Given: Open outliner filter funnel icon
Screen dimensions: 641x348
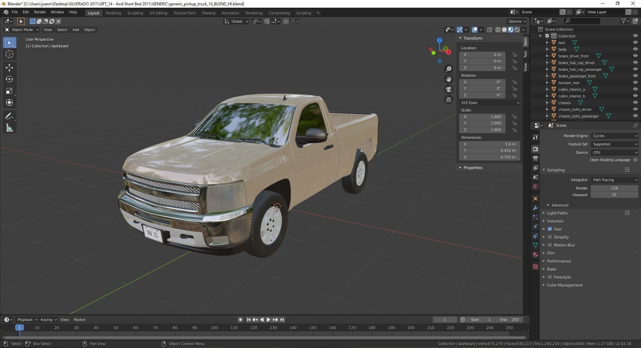Looking at the screenshot, I should click(x=623, y=21).
